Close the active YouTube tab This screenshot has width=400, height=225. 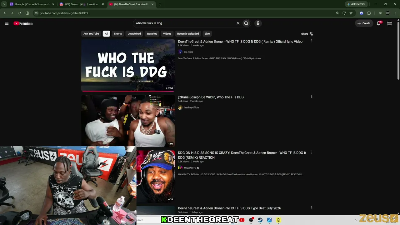pyautogui.click(x=152, y=4)
